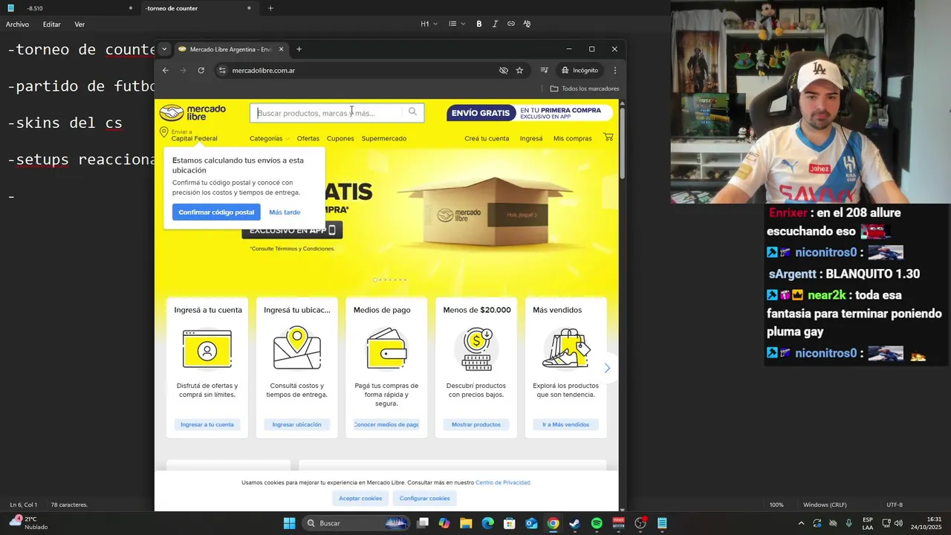Click the Mercado Libre logo
Screen dimensions: 951x535
[x=192, y=113]
